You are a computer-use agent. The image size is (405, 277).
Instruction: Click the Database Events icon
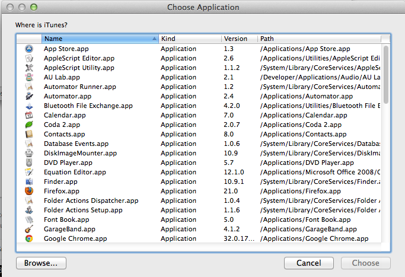tap(29, 144)
